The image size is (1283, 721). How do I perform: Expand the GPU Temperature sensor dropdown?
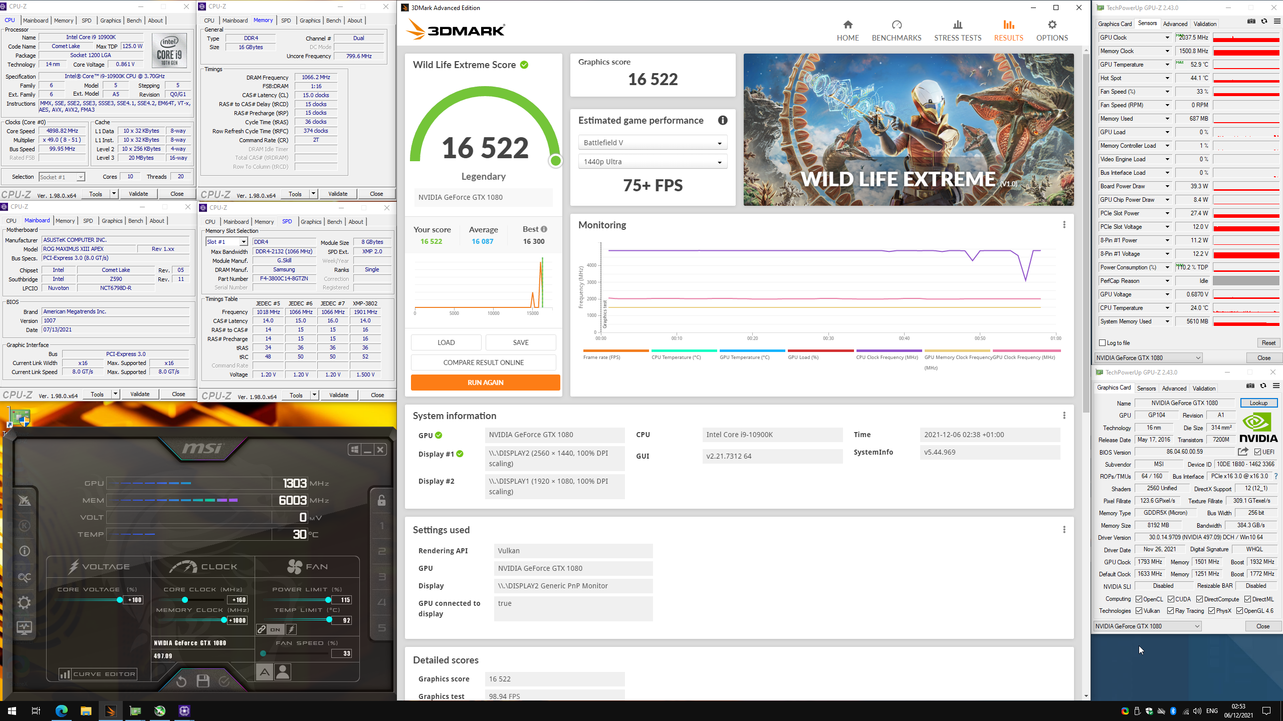(x=1167, y=65)
